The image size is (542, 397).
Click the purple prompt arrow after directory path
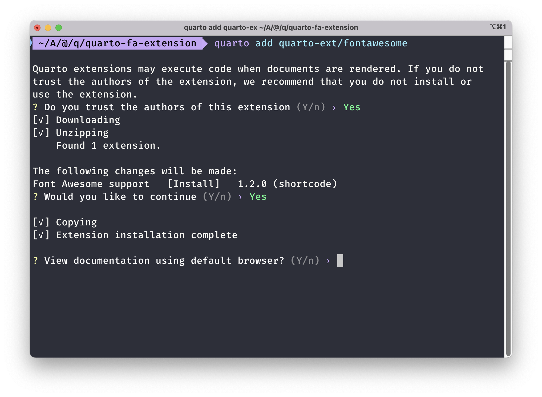(x=205, y=43)
